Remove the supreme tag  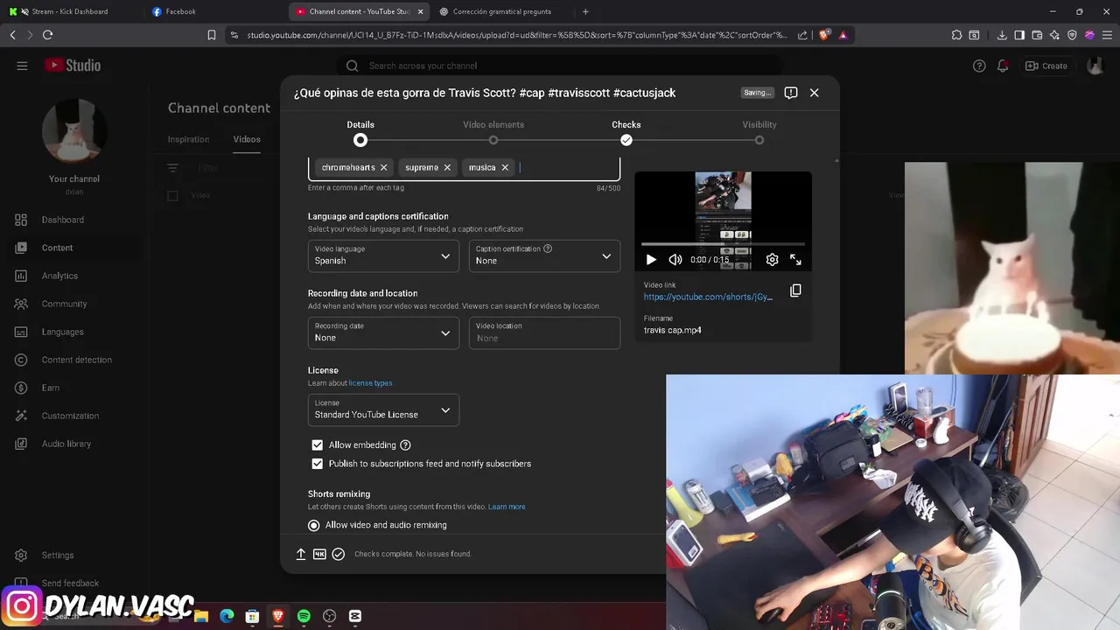click(x=447, y=167)
